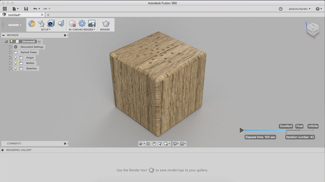Open the Texture Map Controls icon
Viewport: 325px width, 182px height.
[x=61, y=23]
